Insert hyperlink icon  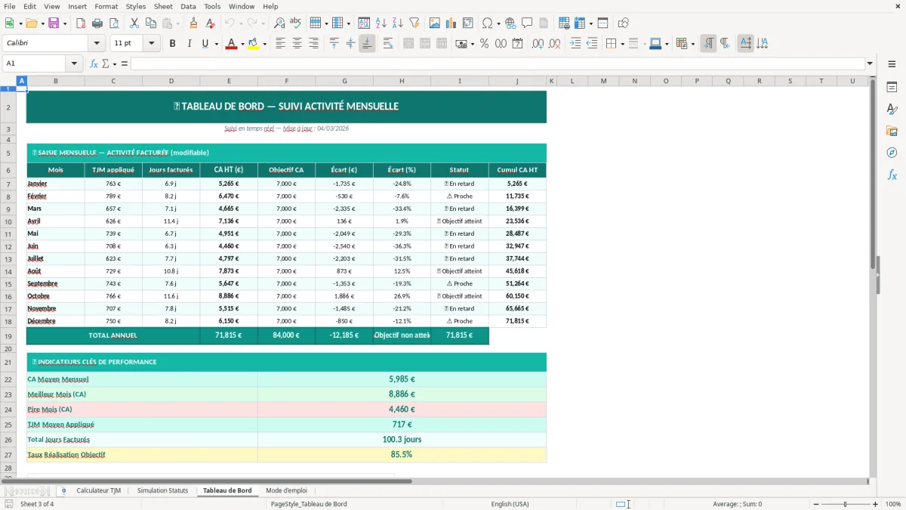coord(510,23)
